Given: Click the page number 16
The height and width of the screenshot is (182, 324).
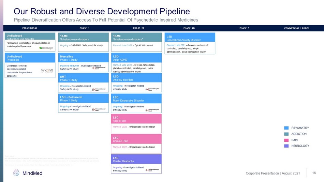Looking at the screenshot, I should point(314,173).
